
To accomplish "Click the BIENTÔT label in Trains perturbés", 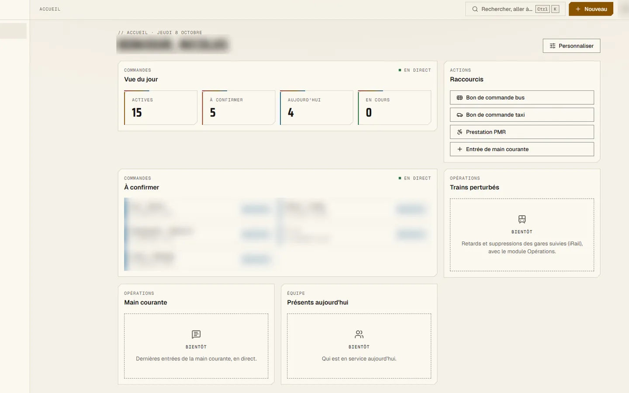I will click(522, 232).
